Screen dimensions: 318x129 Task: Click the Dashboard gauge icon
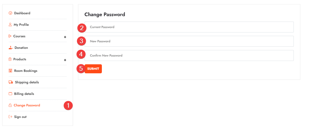(10, 13)
